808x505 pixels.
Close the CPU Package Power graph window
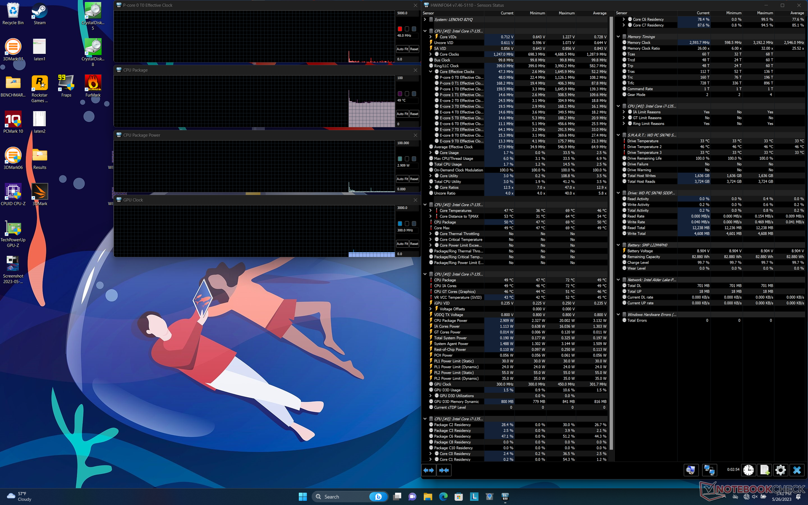(x=415, y=135)
